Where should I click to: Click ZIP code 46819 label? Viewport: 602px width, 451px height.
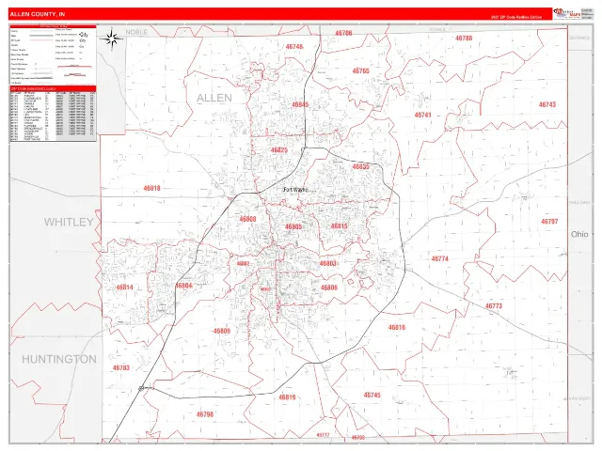coord(287,397)
